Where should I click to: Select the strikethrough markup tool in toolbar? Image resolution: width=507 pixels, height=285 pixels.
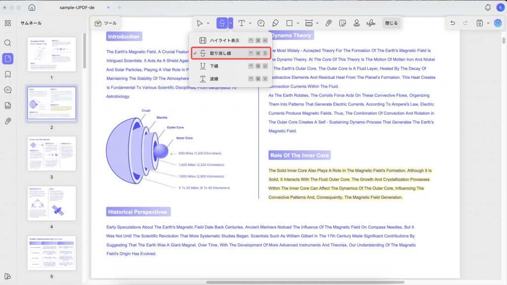click(x=222, y=23)
